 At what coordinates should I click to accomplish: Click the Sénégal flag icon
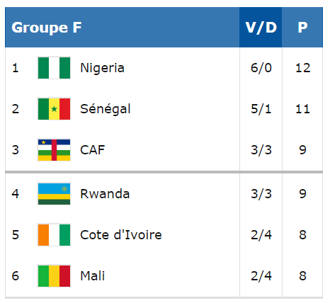click(54, 109)
